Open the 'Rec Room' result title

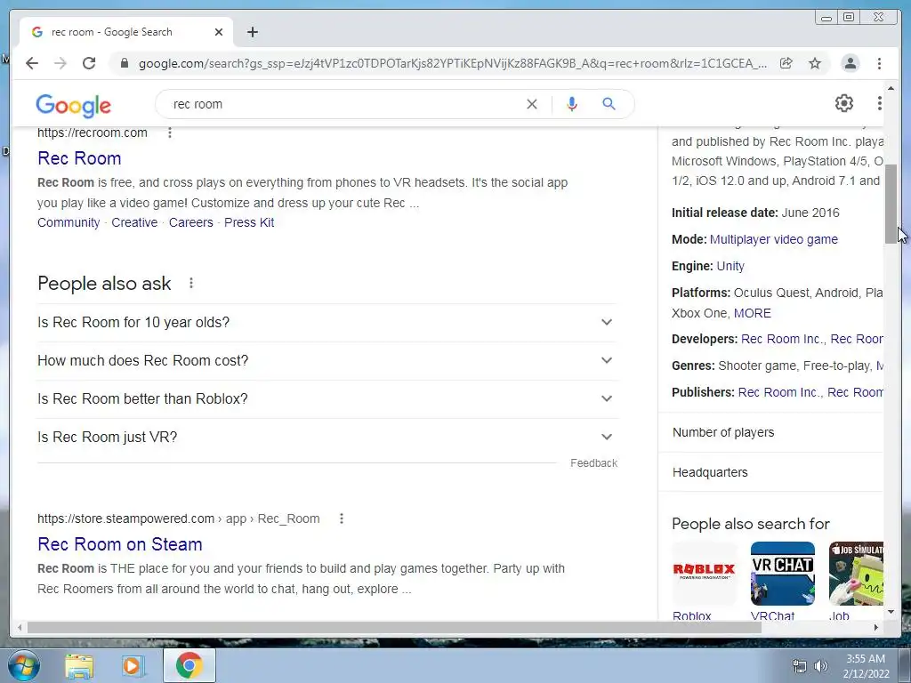pos(79,158)
